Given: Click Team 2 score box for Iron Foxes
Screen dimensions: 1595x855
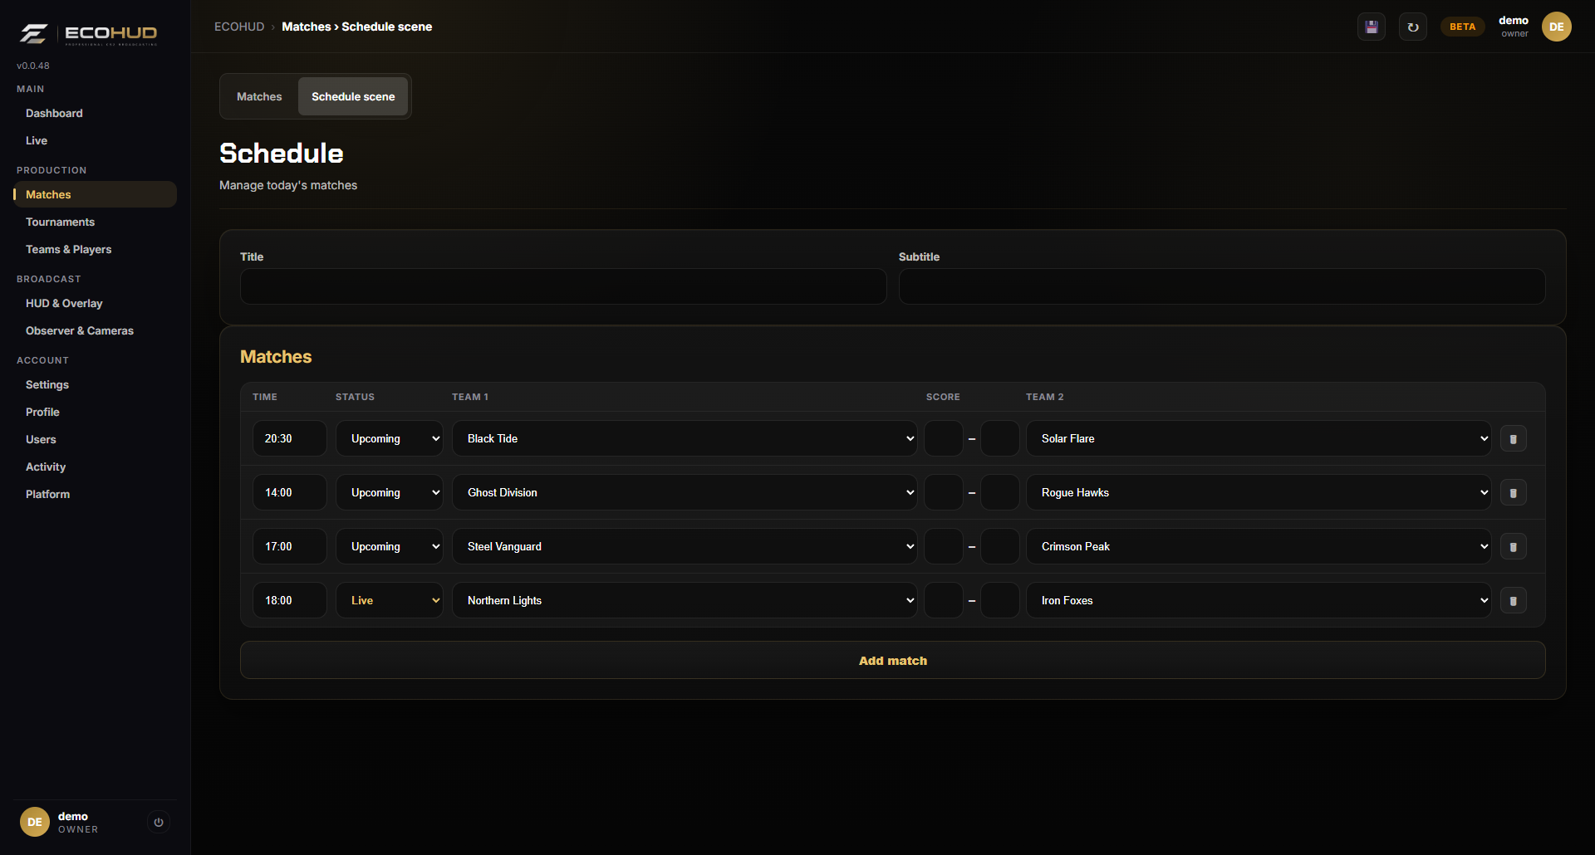Looking at the screenshot, I should (1000, 600).
